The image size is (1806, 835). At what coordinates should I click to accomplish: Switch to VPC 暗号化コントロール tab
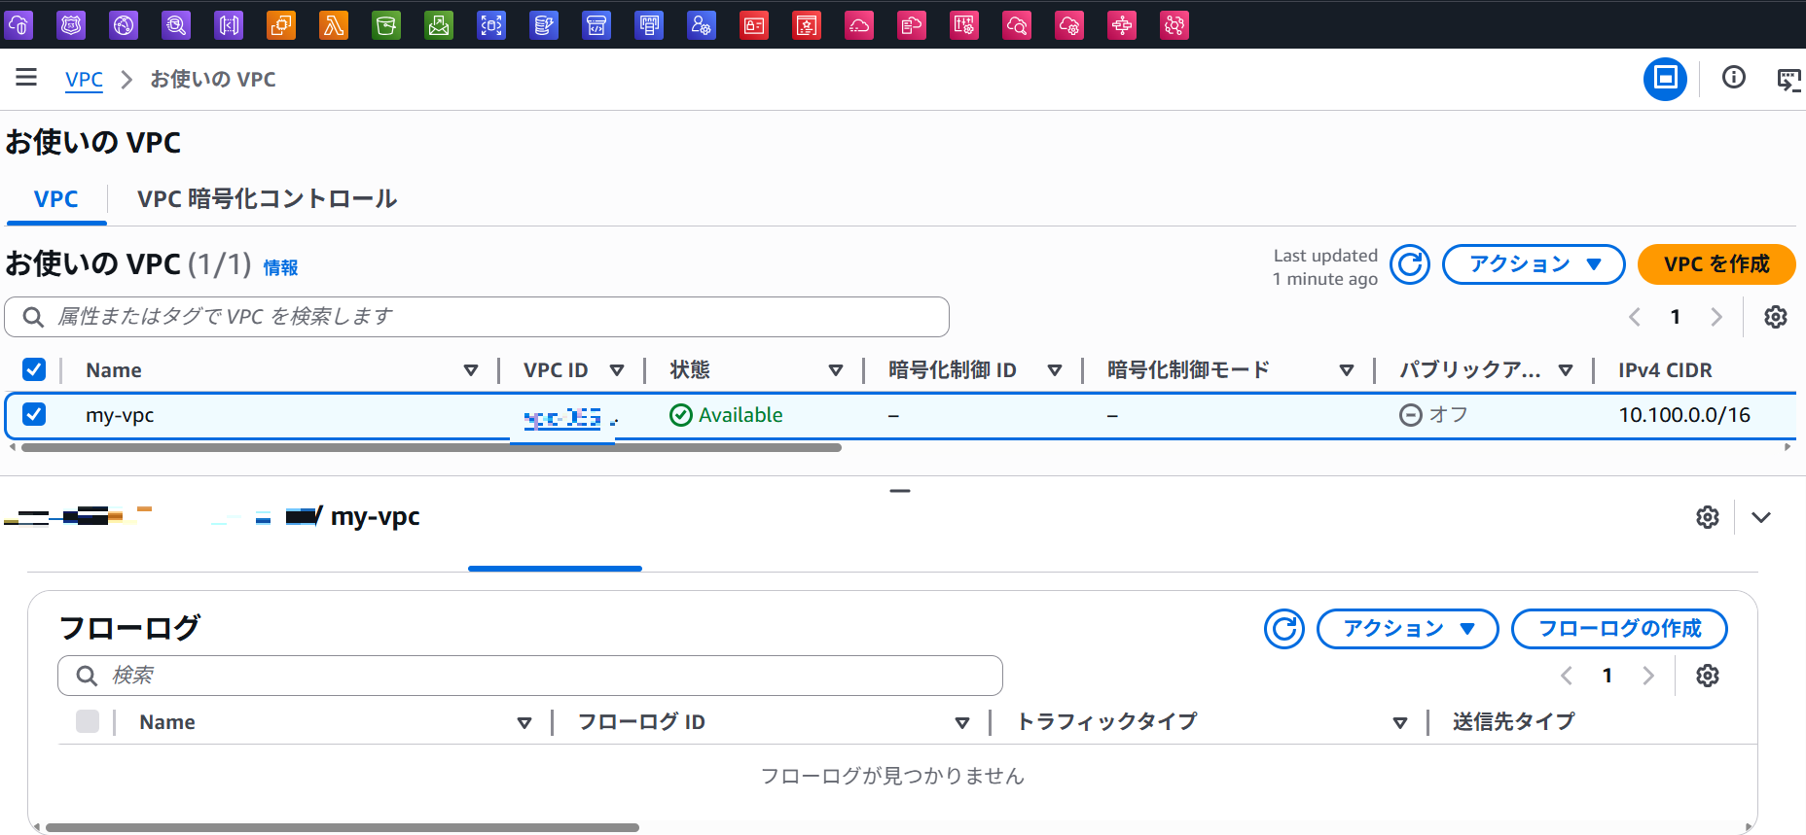click(268, 199)
